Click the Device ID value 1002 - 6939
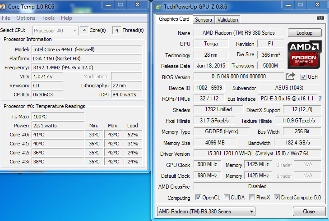This screenshot has height=221, width=329. tap(209, 88)
